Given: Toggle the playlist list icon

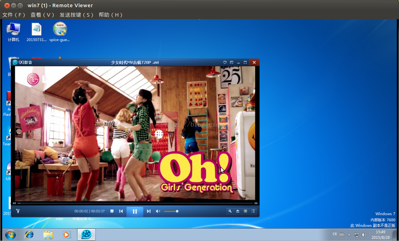Looking at the screenshot, I should coord(253,211).
